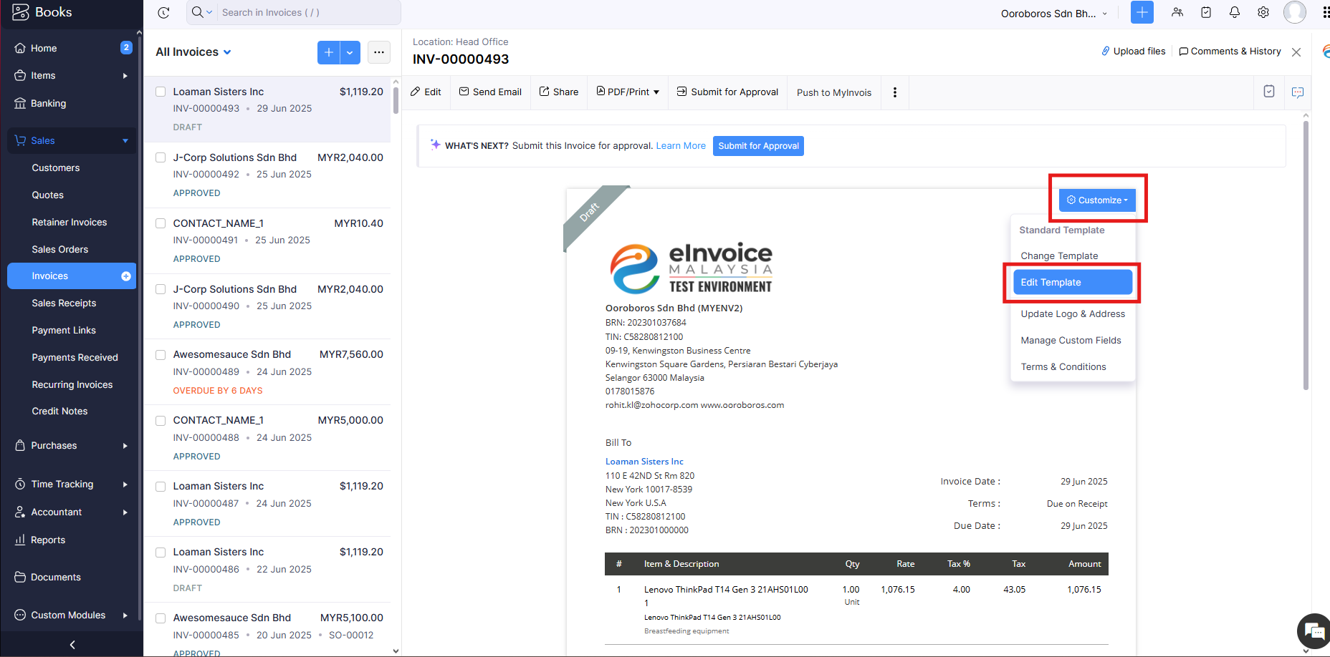Click the blue quick create plus icon in top bar
The height and width of the screenshot is (657, 1330).
[x=1142, y=12]
